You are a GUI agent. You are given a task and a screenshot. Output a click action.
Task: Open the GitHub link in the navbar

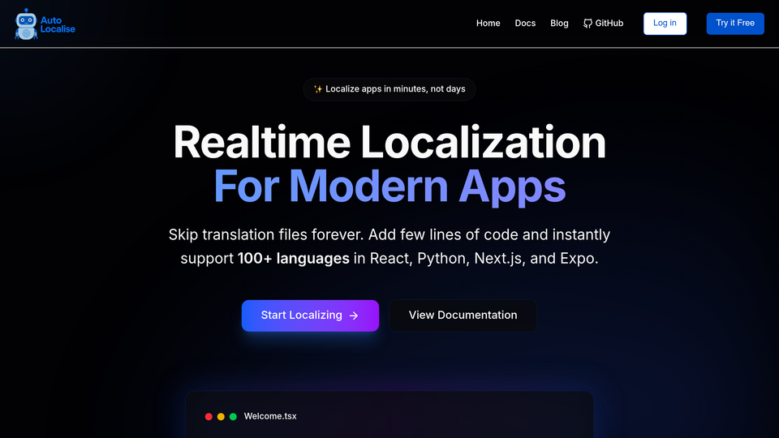603,24
